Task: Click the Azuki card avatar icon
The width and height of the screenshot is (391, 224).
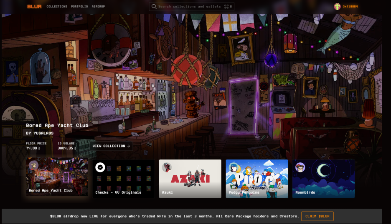Action: coord(167,167)
